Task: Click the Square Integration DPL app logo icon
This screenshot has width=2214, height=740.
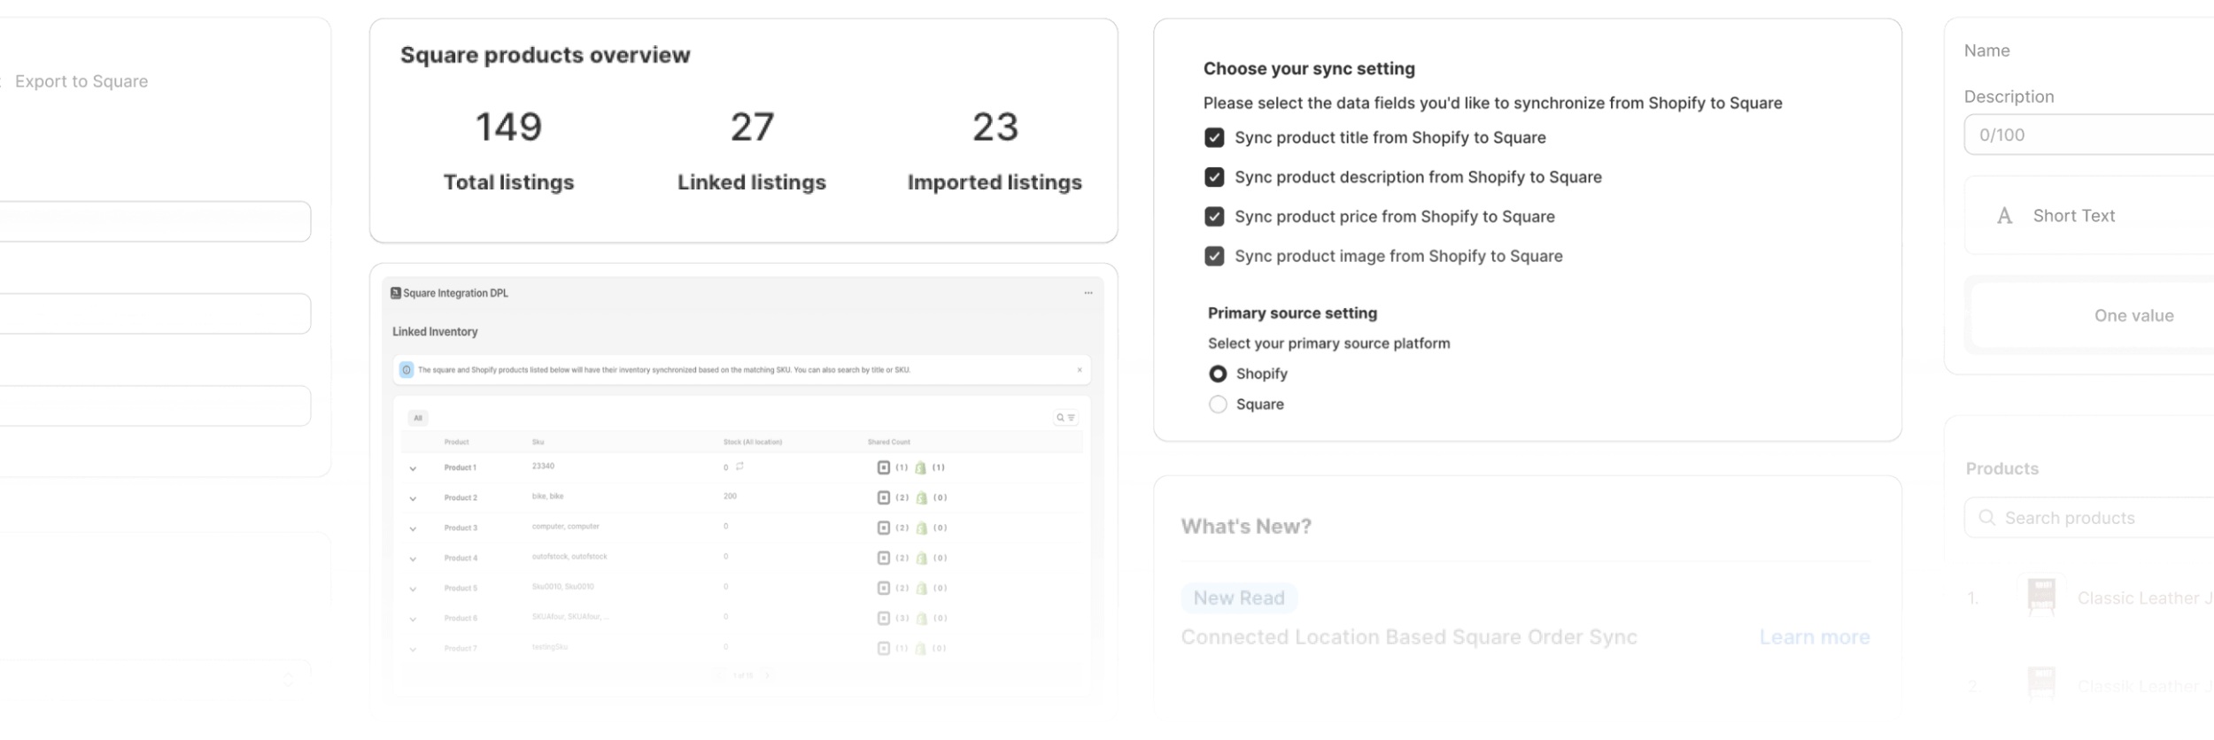Action: 396,293
